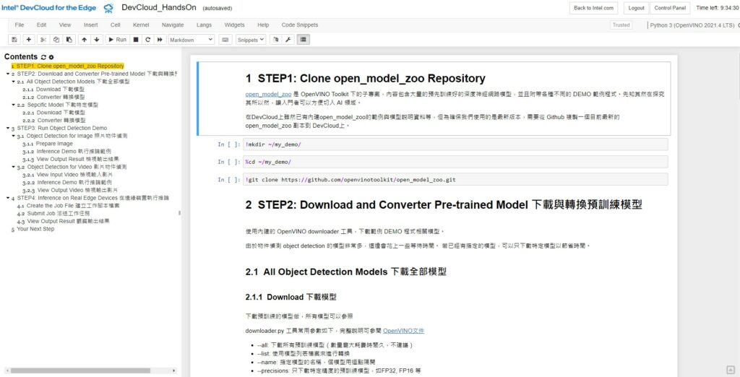740x377 pixels.
Task: Open the OpenVINO文件 link
Action: 403,331
